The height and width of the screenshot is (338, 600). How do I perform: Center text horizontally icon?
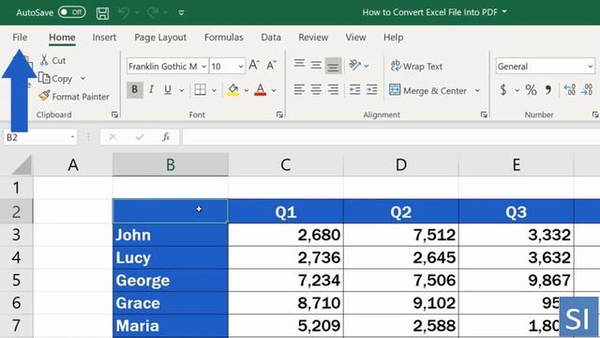click(316, 90)
